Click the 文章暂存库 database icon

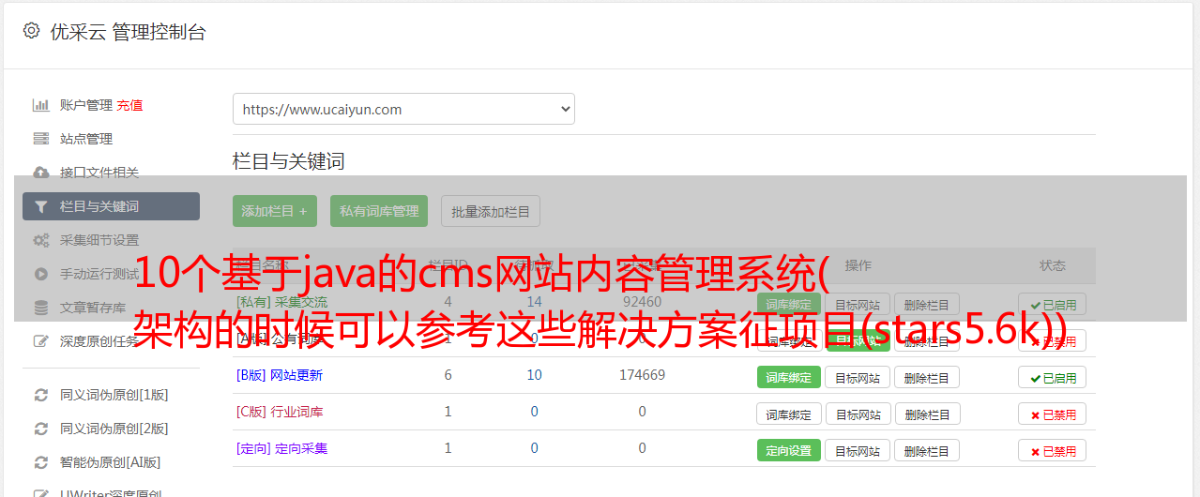coord(41,308)
